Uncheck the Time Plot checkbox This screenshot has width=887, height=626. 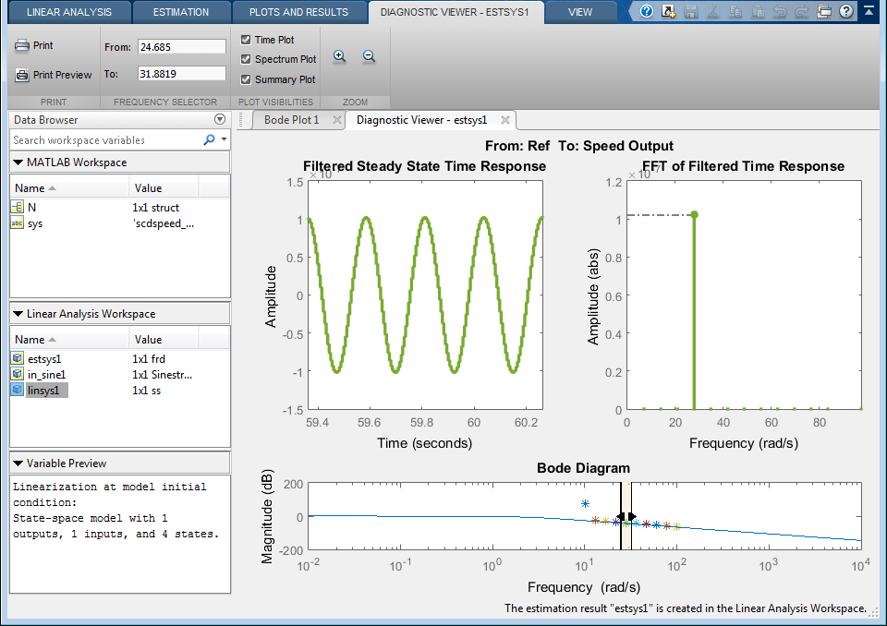[x=246, y=40]
